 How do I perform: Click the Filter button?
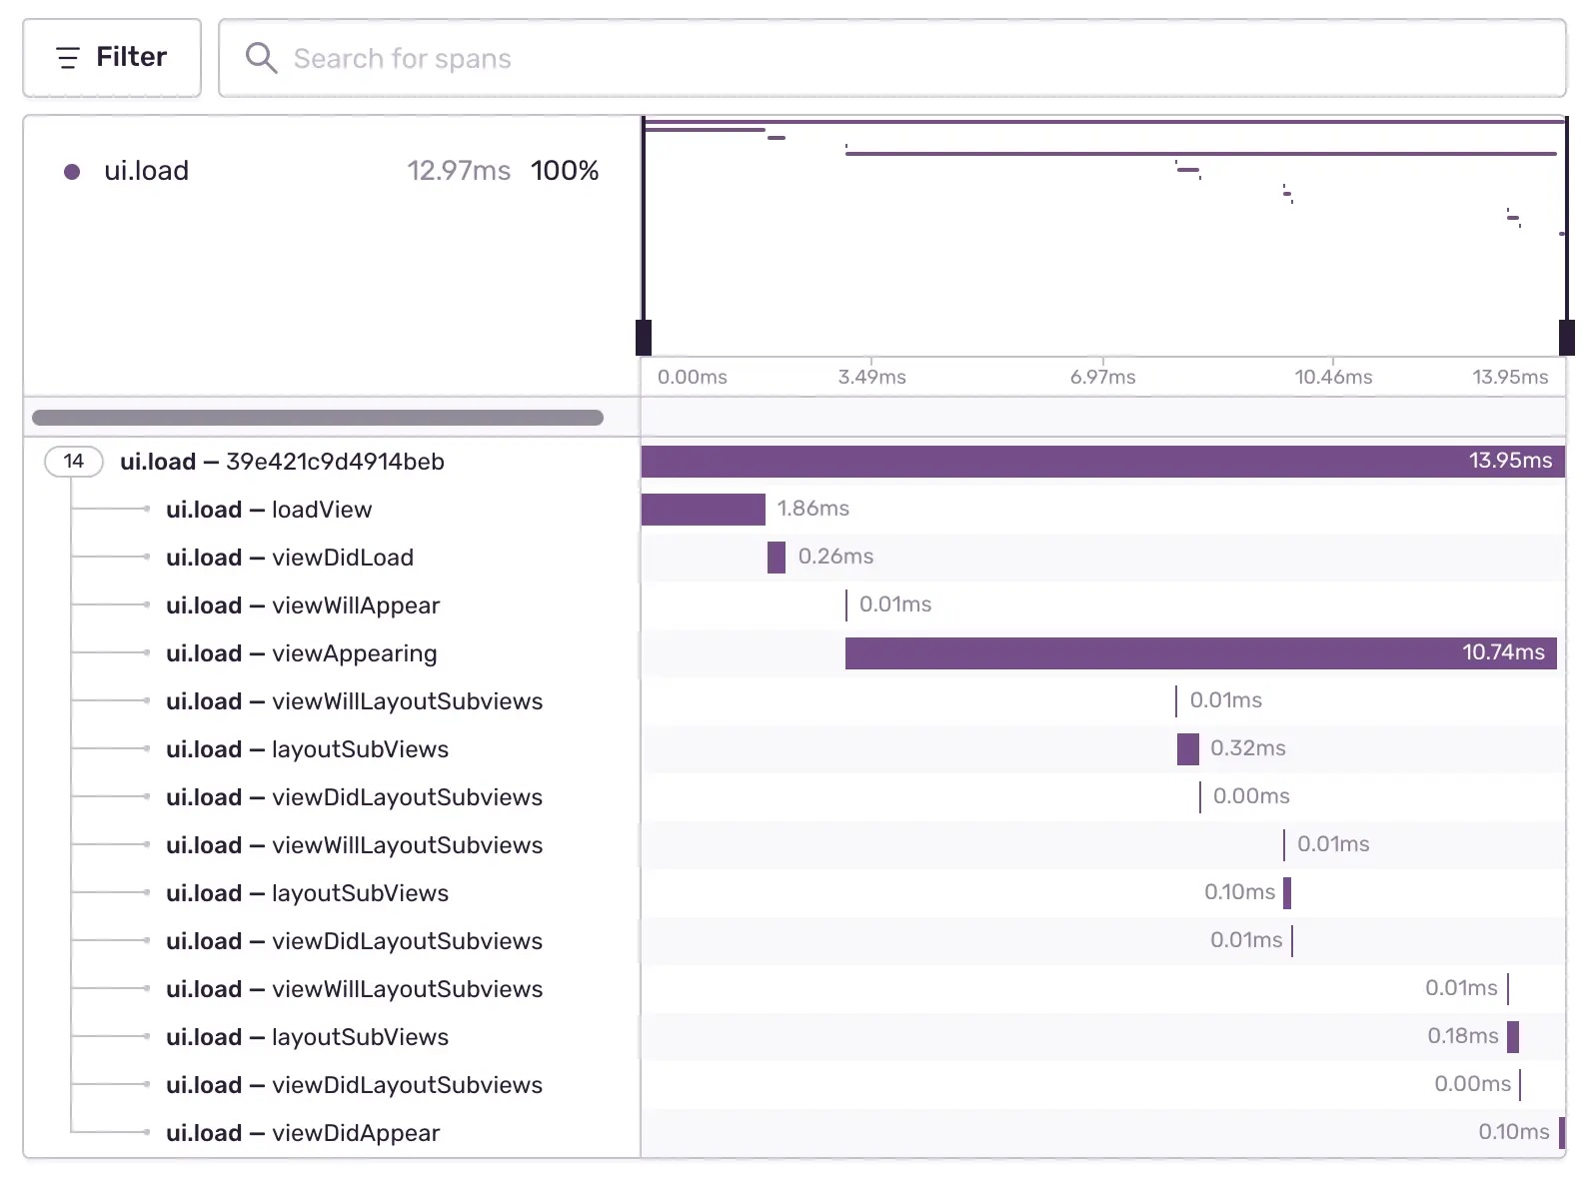click(x=112, y=58)
